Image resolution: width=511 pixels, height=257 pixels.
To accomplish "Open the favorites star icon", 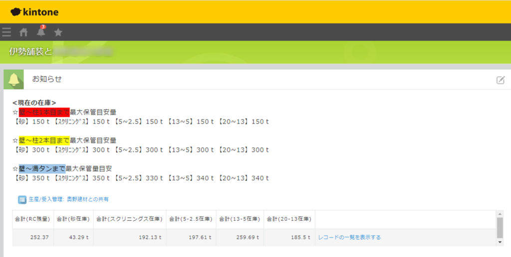I will click(58, 32).
